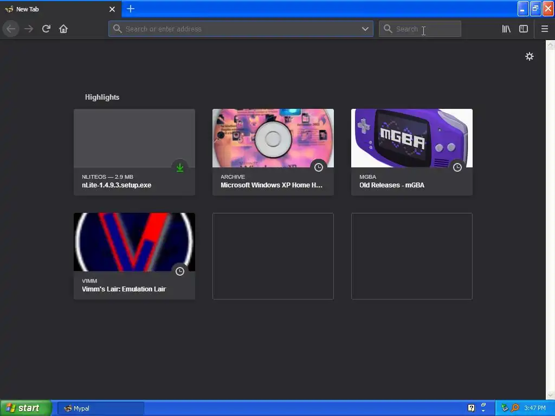555x416 pixels.
Task: Go forward using the forward arrow
Action: [x=29, y=29]
